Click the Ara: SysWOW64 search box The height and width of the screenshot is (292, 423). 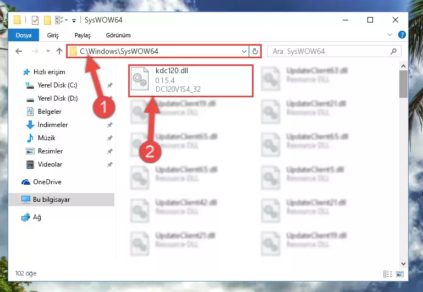334,51
